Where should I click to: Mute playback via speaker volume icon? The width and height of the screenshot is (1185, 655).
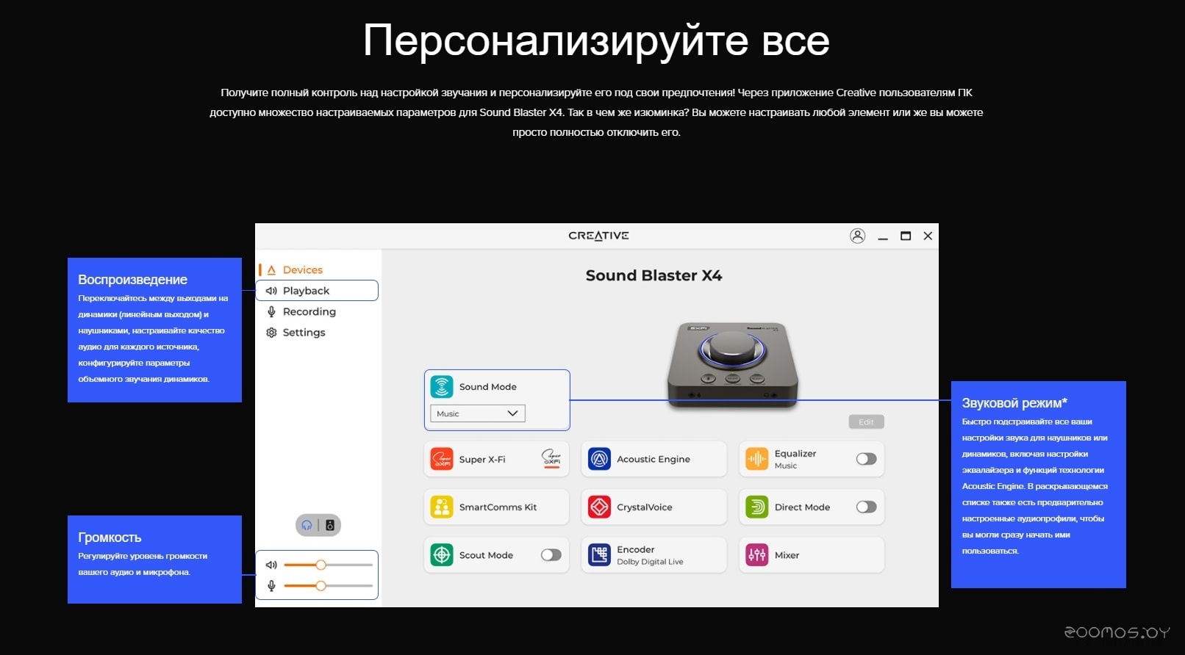pyautogui.click(x=271, y=565)
